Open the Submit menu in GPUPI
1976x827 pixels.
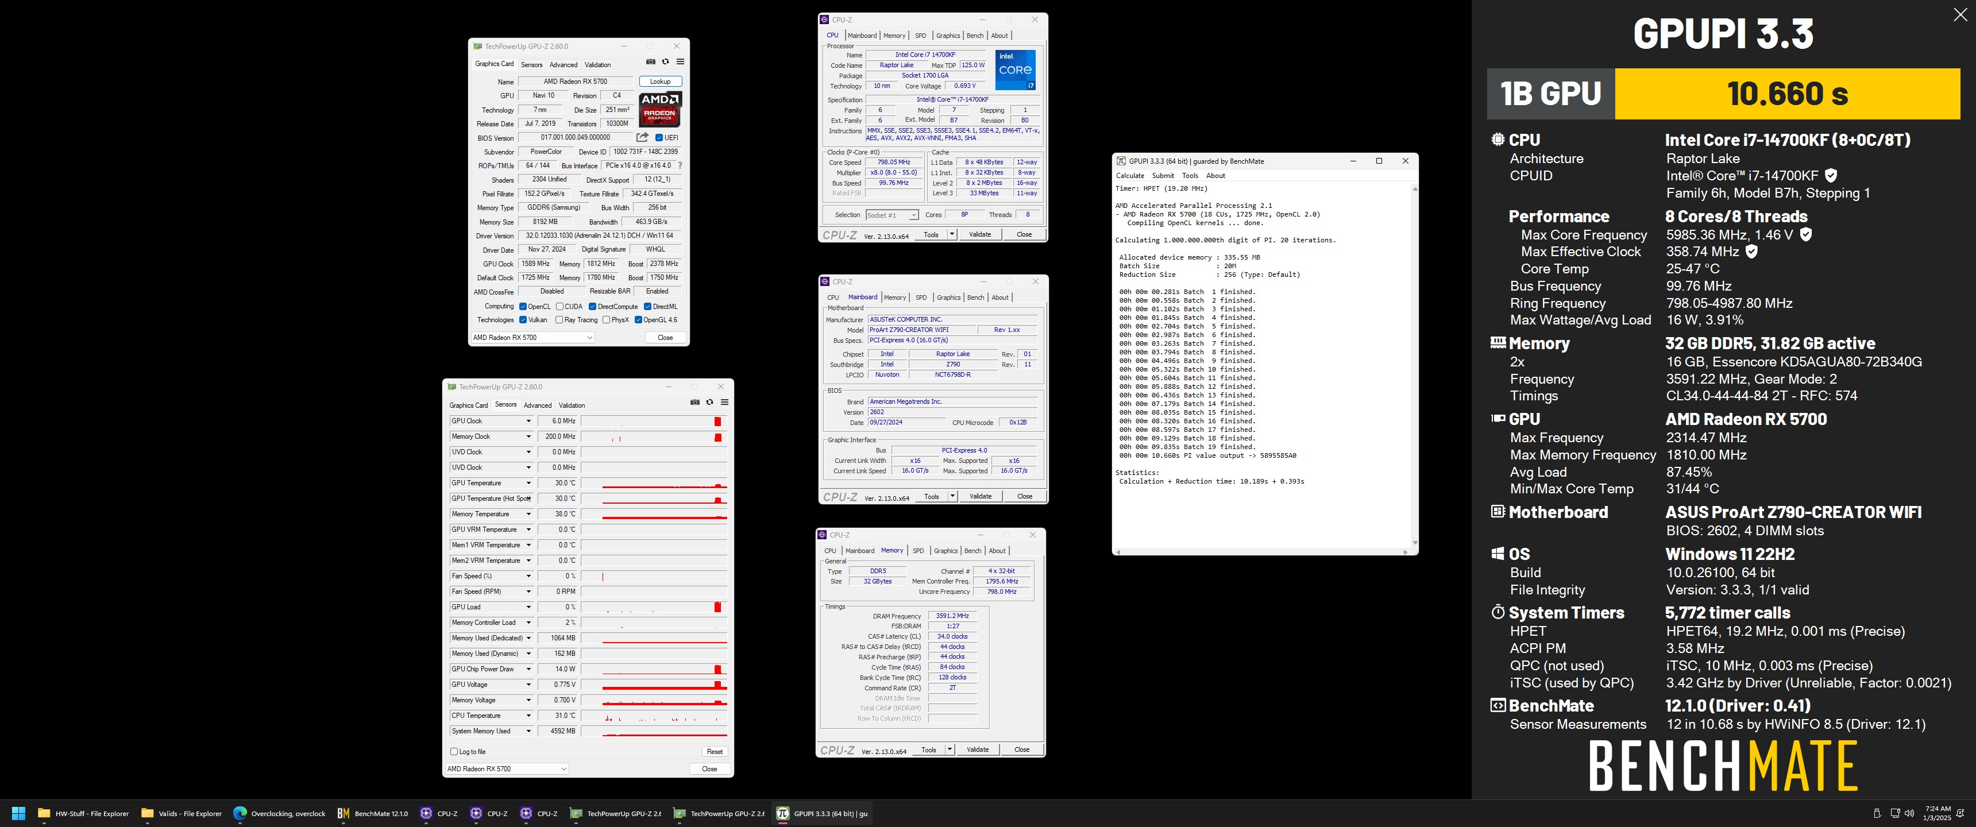click(x=1163, y=176)
